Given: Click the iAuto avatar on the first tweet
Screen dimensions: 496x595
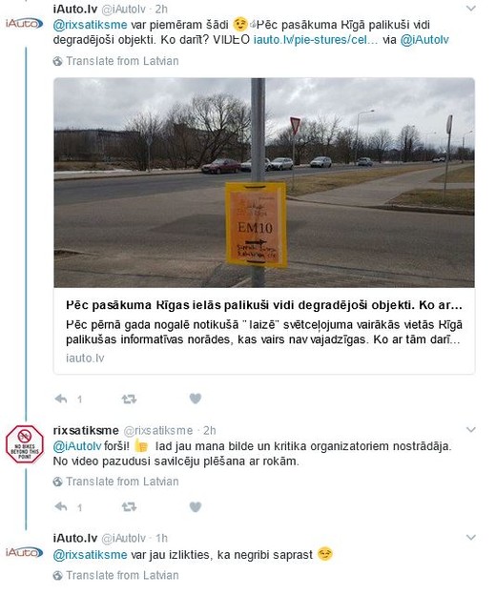Looking at the screenshot, I should click(24, 24).
